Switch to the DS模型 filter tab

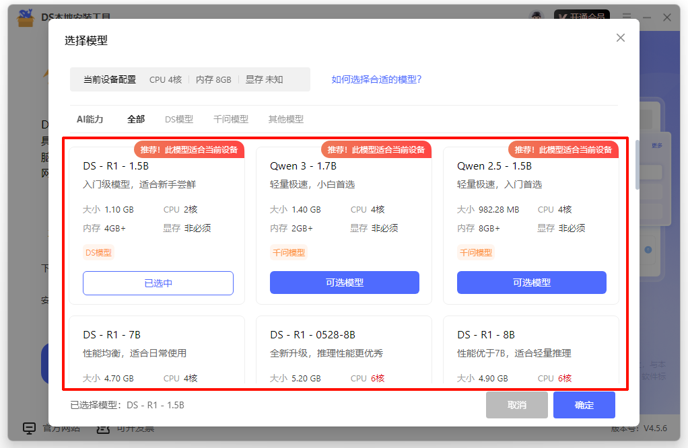click(x=180, y=118)
